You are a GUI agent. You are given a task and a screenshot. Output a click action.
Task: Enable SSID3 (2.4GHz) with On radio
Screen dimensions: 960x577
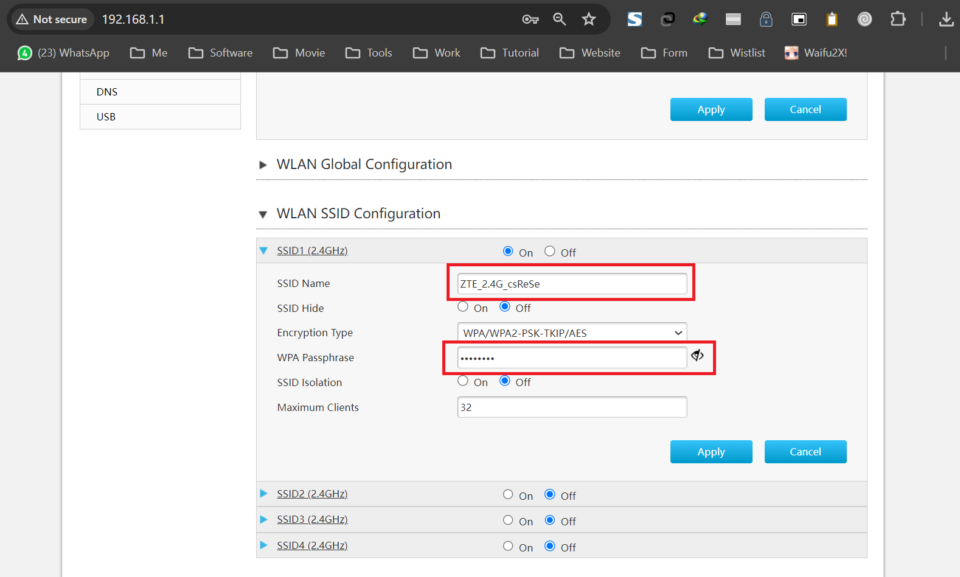pyautogui.click(x=508, y=520)
